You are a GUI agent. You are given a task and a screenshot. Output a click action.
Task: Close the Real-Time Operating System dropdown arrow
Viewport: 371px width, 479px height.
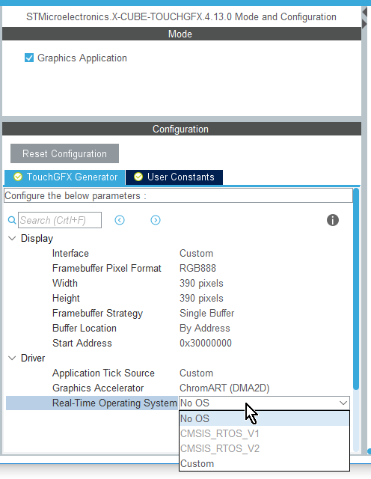pyautogui.click(x=343, y=403)
